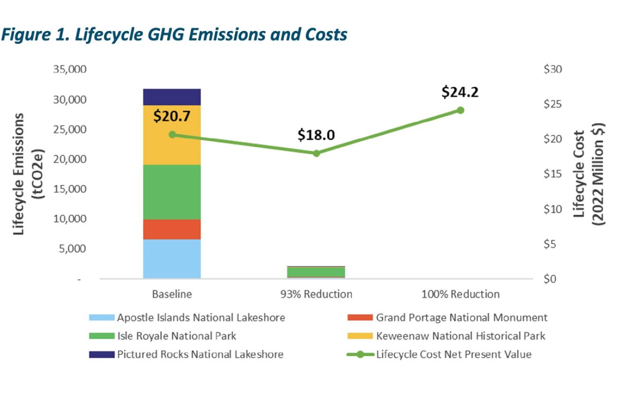The image size is (617, 411).
Task: Click legend text 'Isle Royale National Park'
Action: [177, 336]
